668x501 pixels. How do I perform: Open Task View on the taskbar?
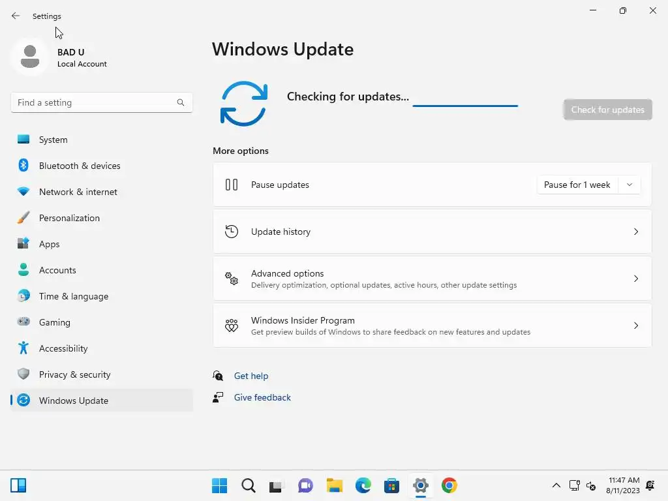coord(276,486)
